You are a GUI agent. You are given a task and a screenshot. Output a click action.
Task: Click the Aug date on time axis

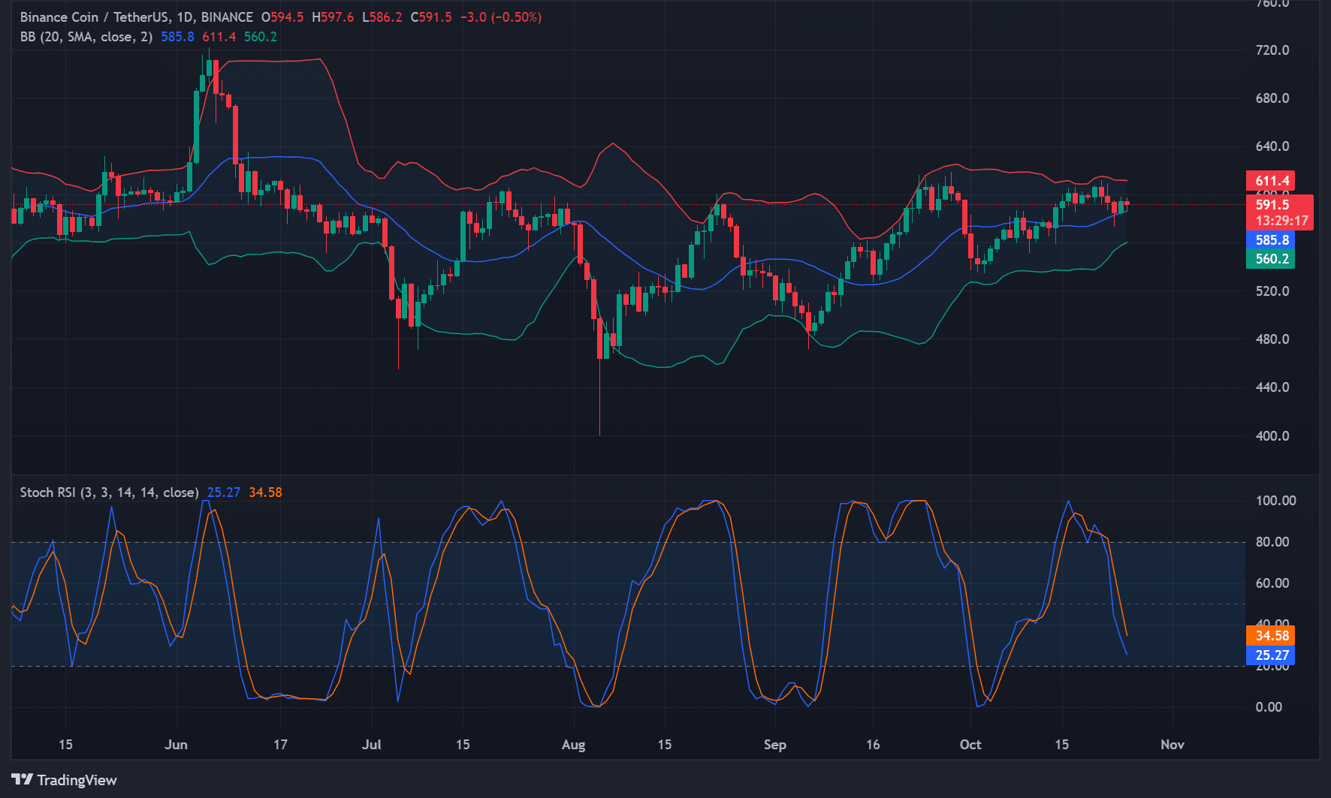573,745
